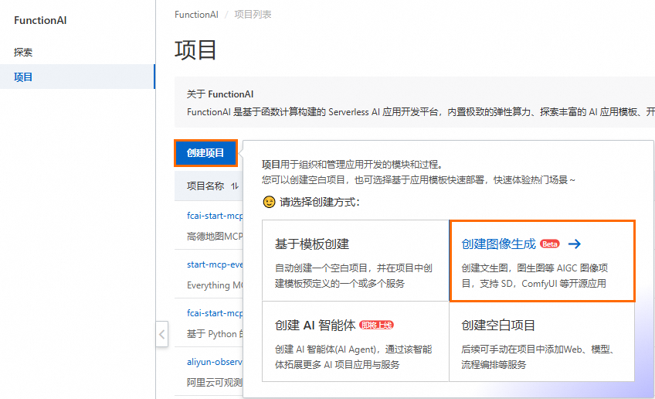The width and height of the screenshot is (655, 399).
Task: Select the 项目 sidebar menu item
Action: tap(77, 77)
